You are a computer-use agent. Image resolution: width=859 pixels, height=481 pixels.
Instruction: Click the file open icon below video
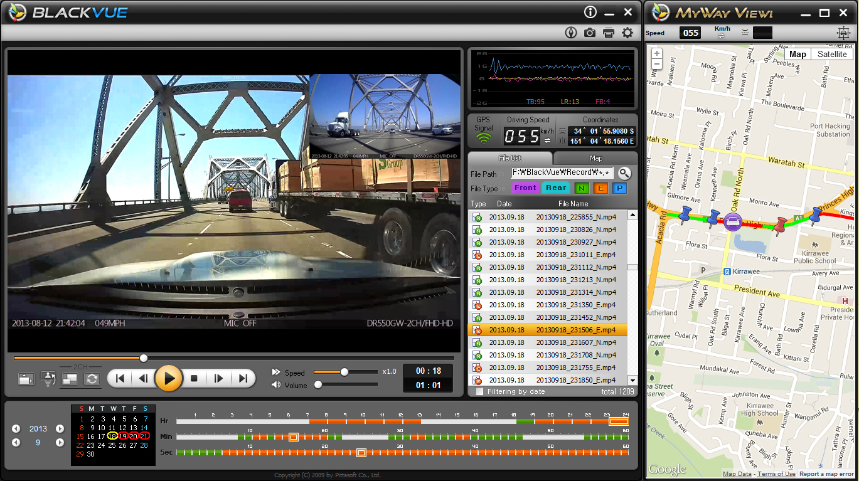tap(26, 378)
